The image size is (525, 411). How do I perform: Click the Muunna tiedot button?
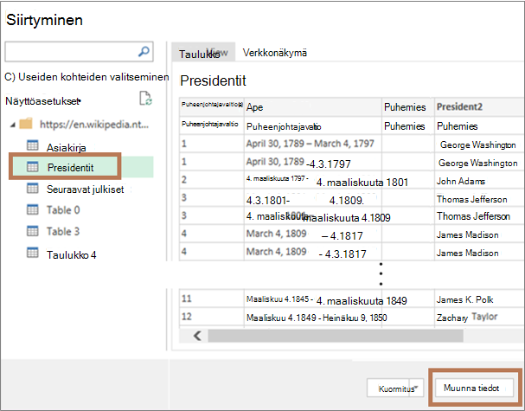[x=474, y=388]
